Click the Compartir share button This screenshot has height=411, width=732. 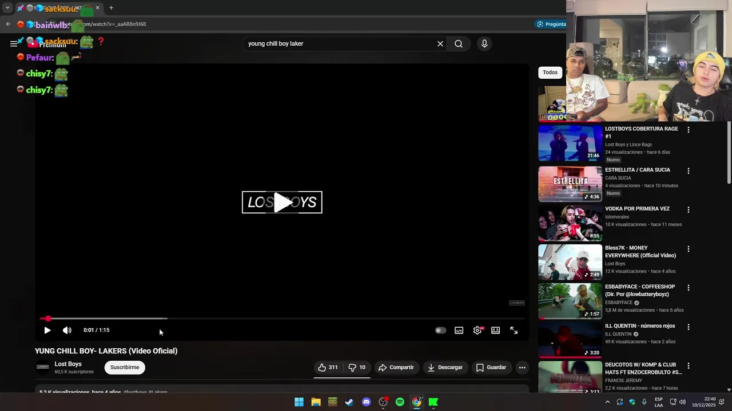point(396,368)
